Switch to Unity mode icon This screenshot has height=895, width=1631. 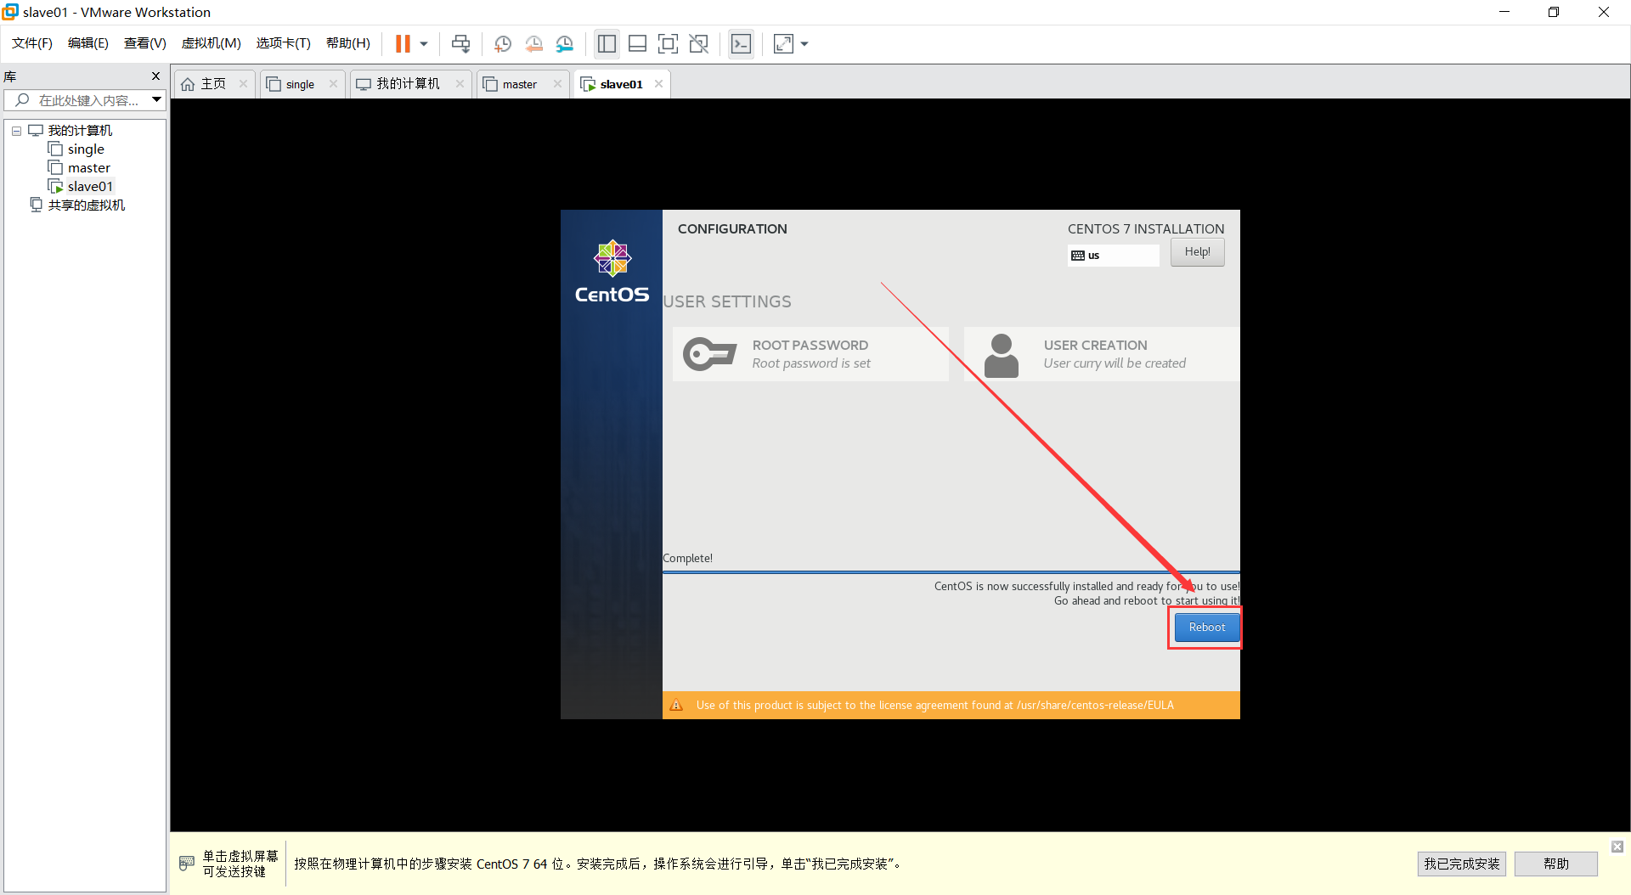click(x=699, y=44)
